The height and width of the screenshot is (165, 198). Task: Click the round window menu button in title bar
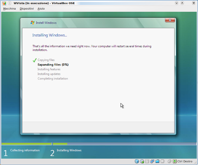[10, 3]
